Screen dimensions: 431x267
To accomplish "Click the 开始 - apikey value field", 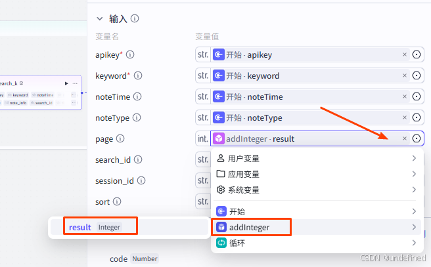I will [310, 54].
